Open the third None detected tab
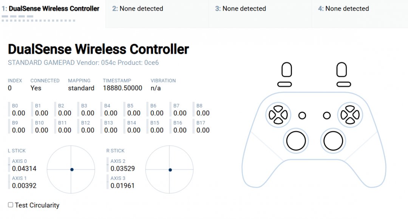The image size is (408, 219). [241, 9]
